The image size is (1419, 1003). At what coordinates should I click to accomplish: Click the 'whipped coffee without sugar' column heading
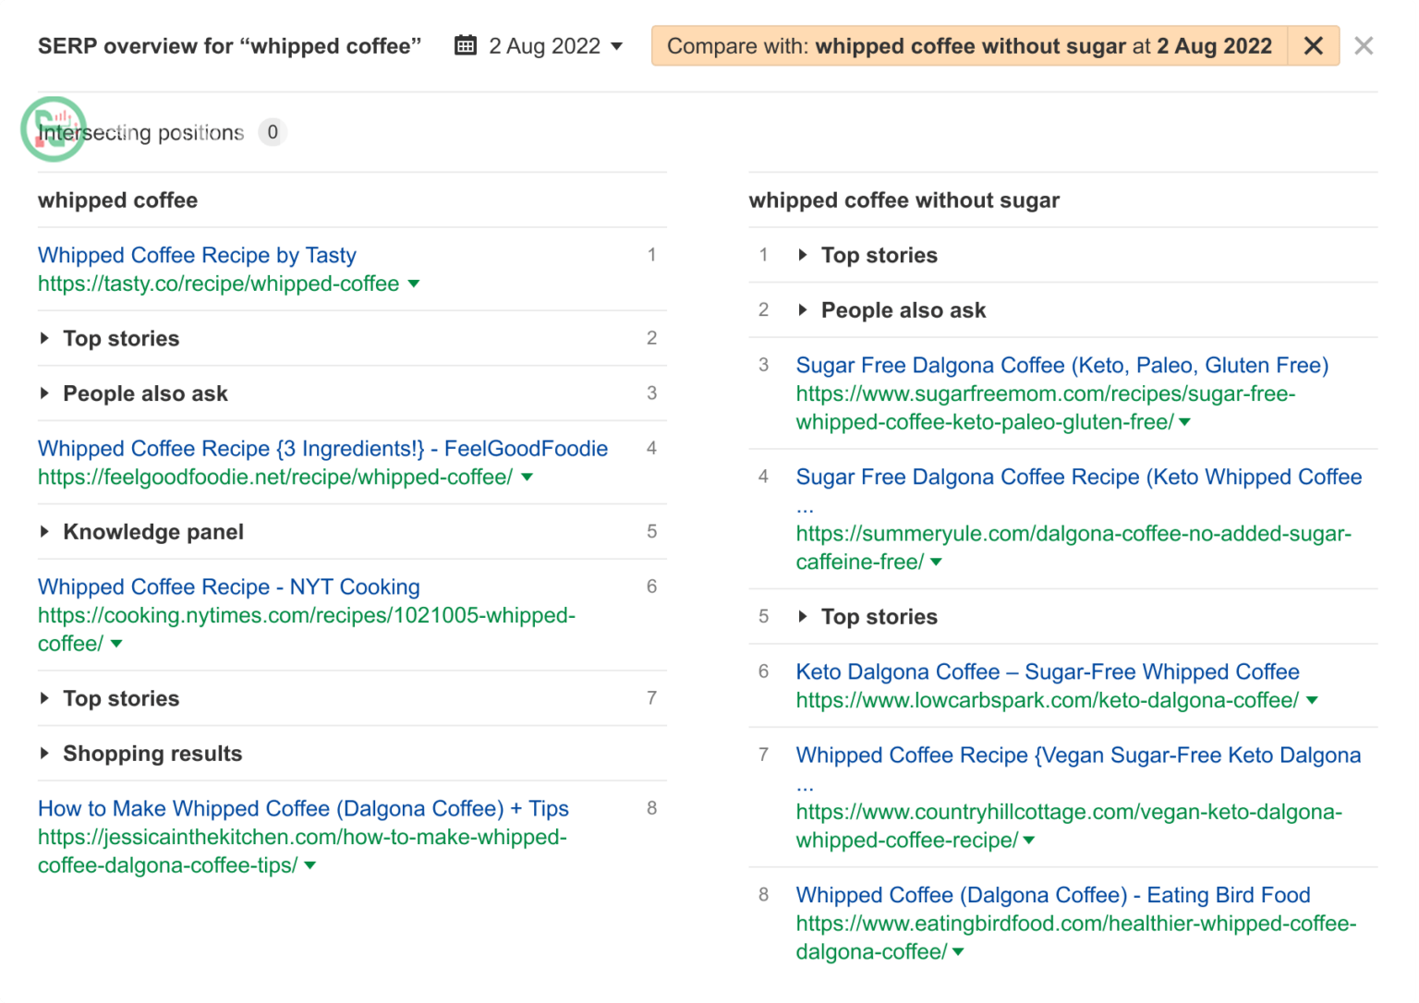click(904, 200)
